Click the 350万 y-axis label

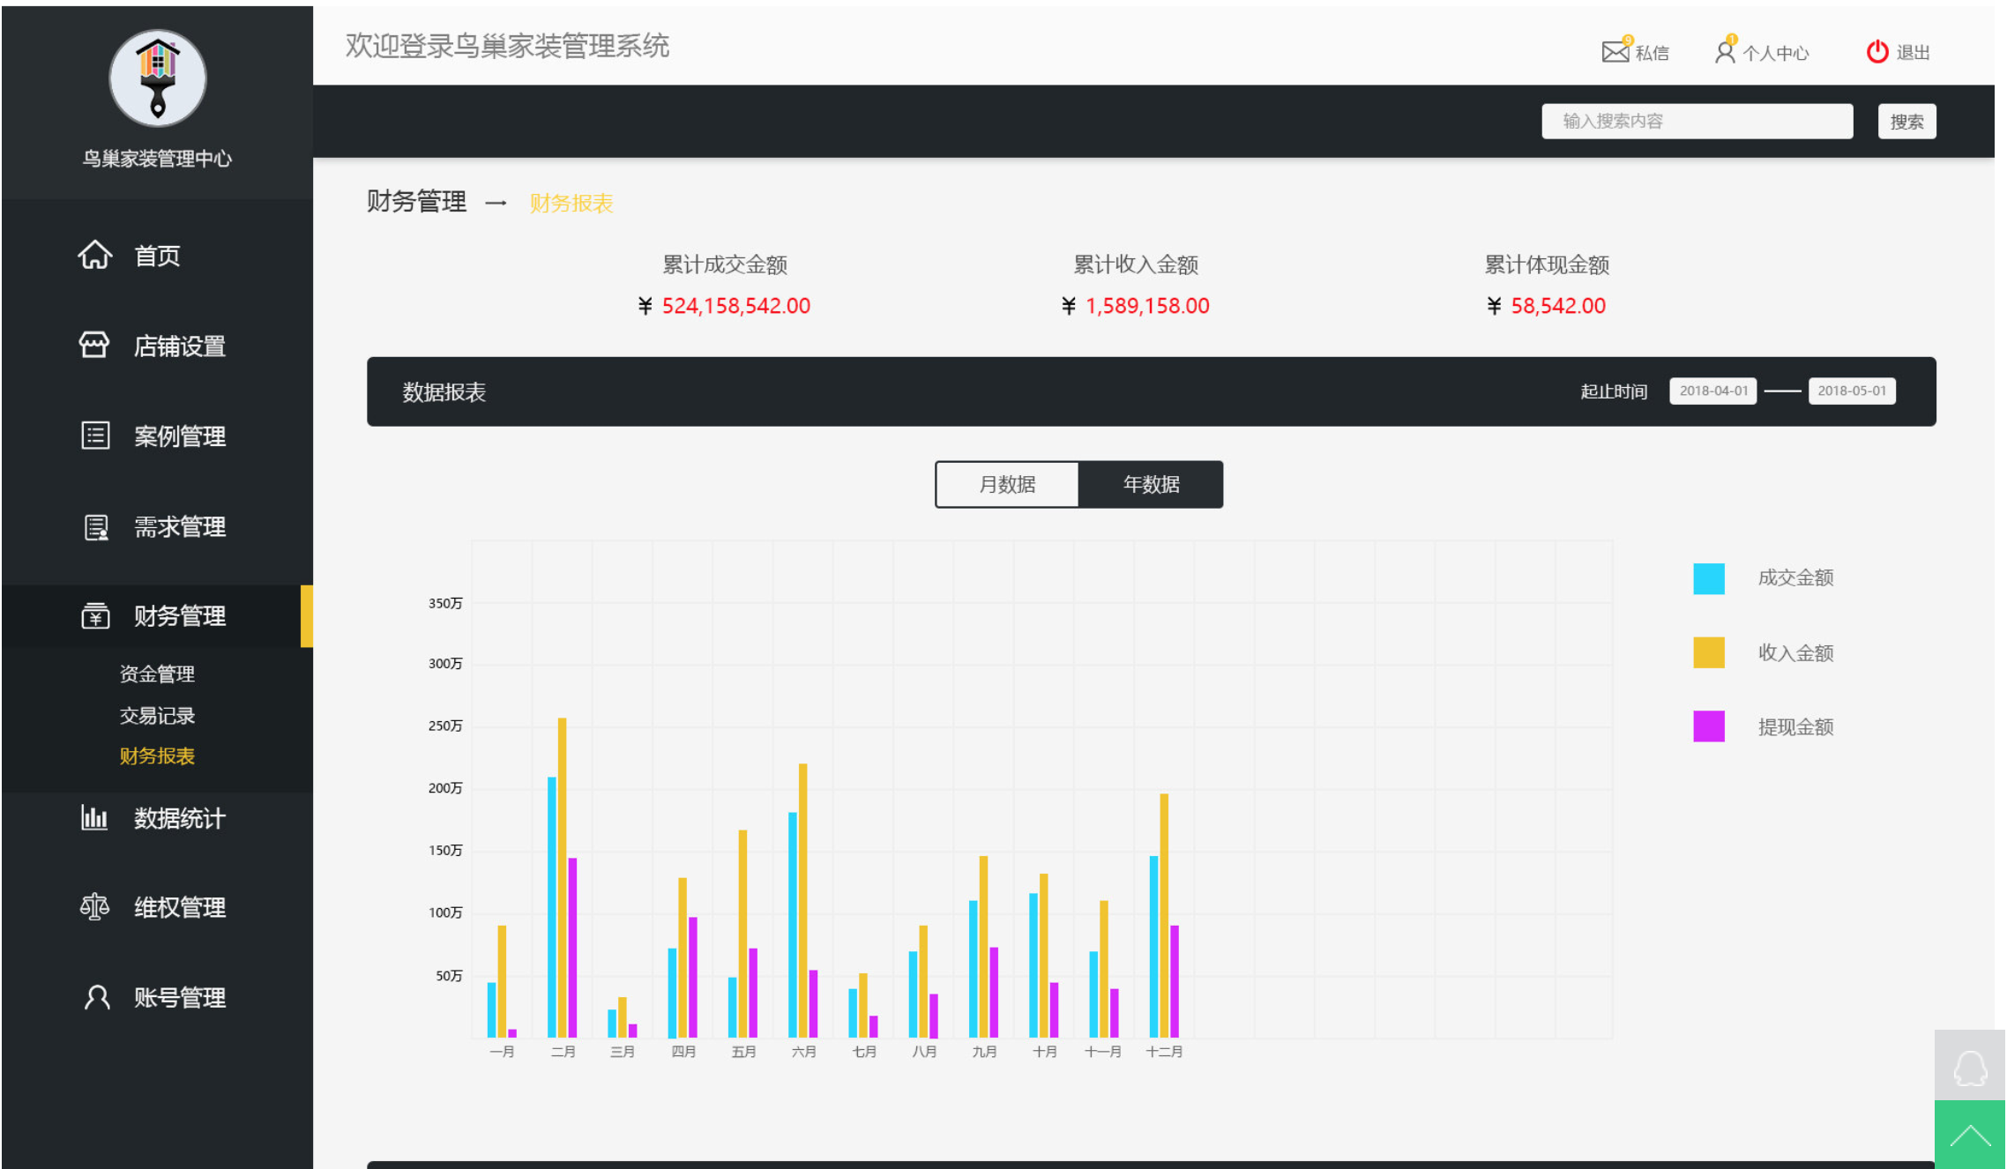445,603
